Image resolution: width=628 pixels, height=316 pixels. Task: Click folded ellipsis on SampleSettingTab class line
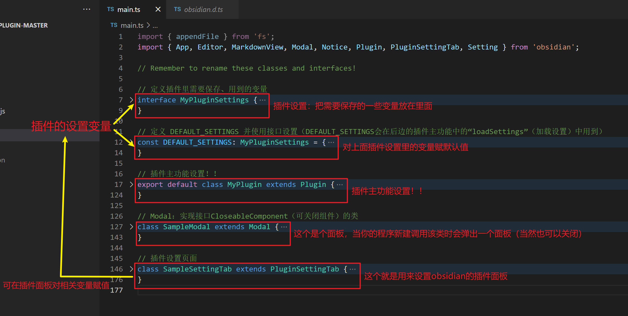point(353,269)
